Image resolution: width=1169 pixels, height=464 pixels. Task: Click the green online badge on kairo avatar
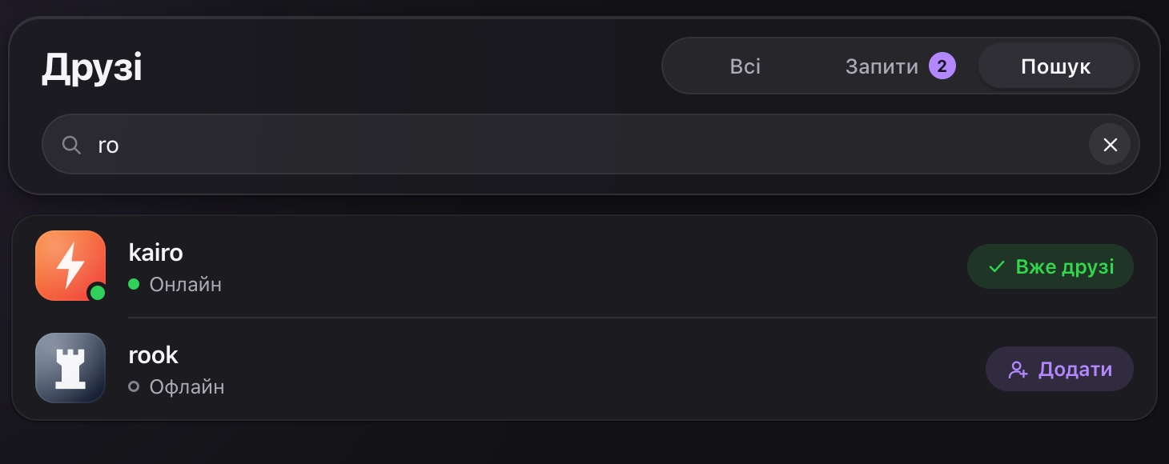(98, 293)
